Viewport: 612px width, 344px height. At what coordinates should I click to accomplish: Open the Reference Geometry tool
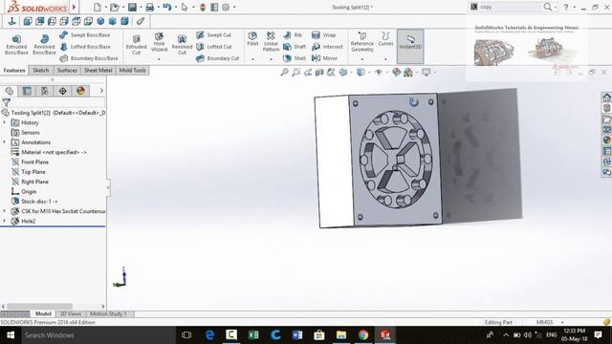pos(362,42)
